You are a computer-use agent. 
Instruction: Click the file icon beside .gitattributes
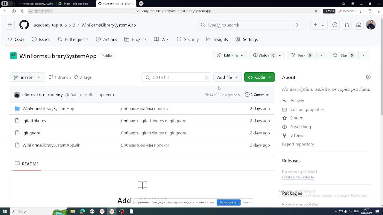click(17, 121)
